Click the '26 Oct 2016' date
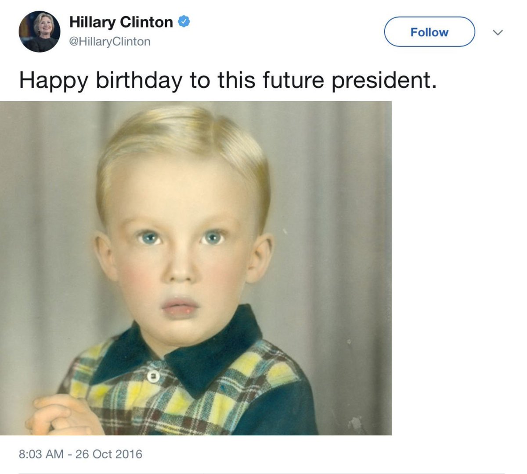Screen dimensions: 527x474 109,454
